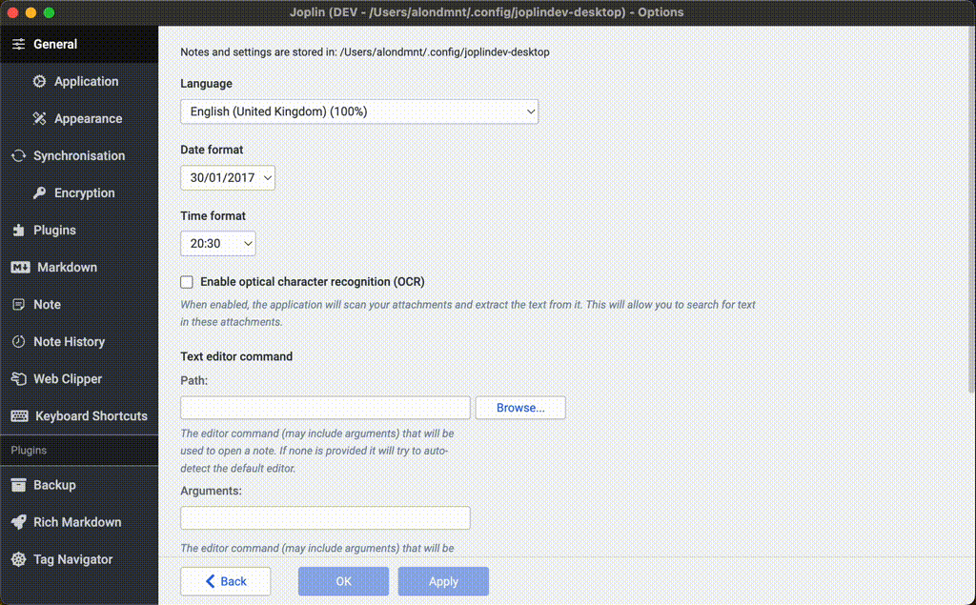The height and width of the screenshot is (605, 976).
Task: Open Tag Navigator plugin settings
Action: [79, 559]
